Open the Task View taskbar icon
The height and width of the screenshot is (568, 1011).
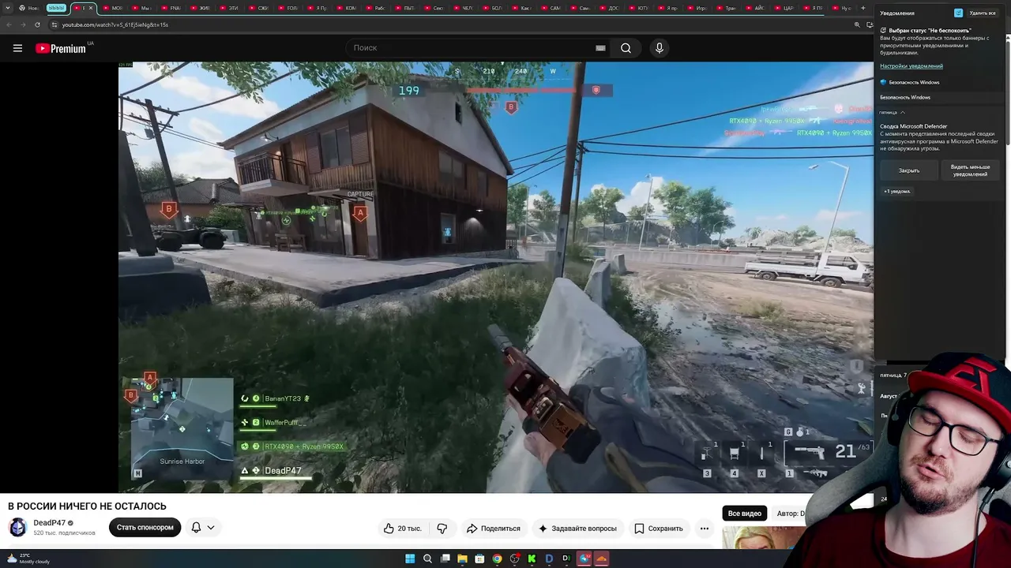(445, 559)
